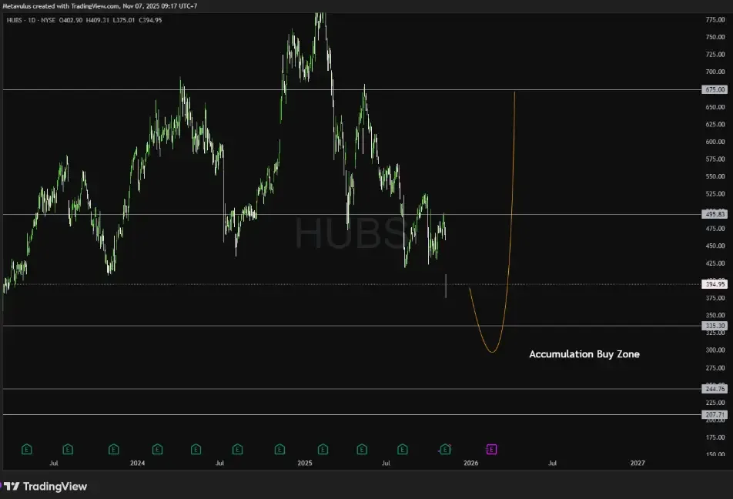Click the 394.95 current price label

pyautogui.click(x=715, y=284)
